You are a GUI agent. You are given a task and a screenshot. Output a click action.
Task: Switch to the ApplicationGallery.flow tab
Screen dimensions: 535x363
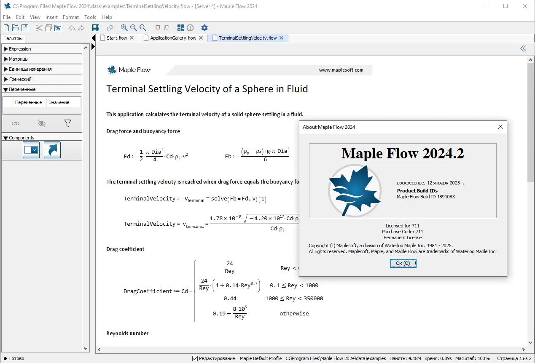pos(173,38)
